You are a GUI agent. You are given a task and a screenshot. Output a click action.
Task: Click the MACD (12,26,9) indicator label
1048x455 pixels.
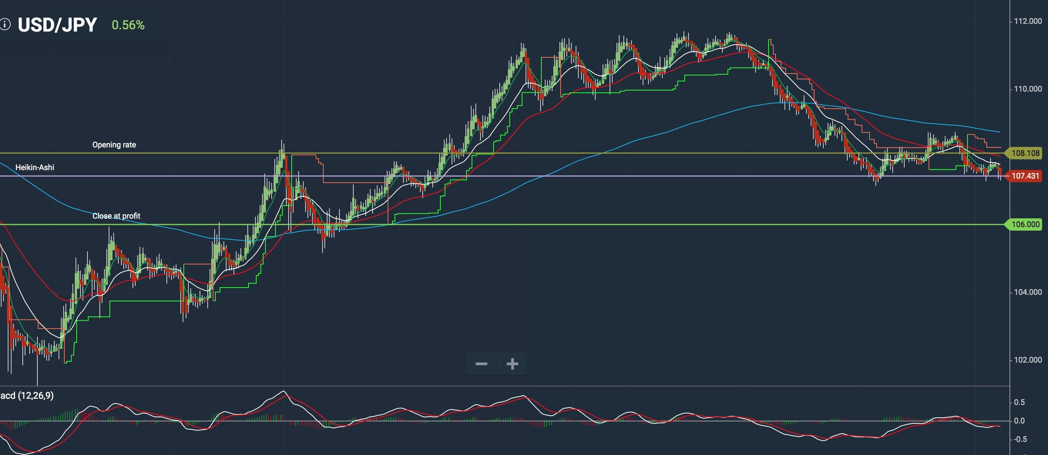27,395
